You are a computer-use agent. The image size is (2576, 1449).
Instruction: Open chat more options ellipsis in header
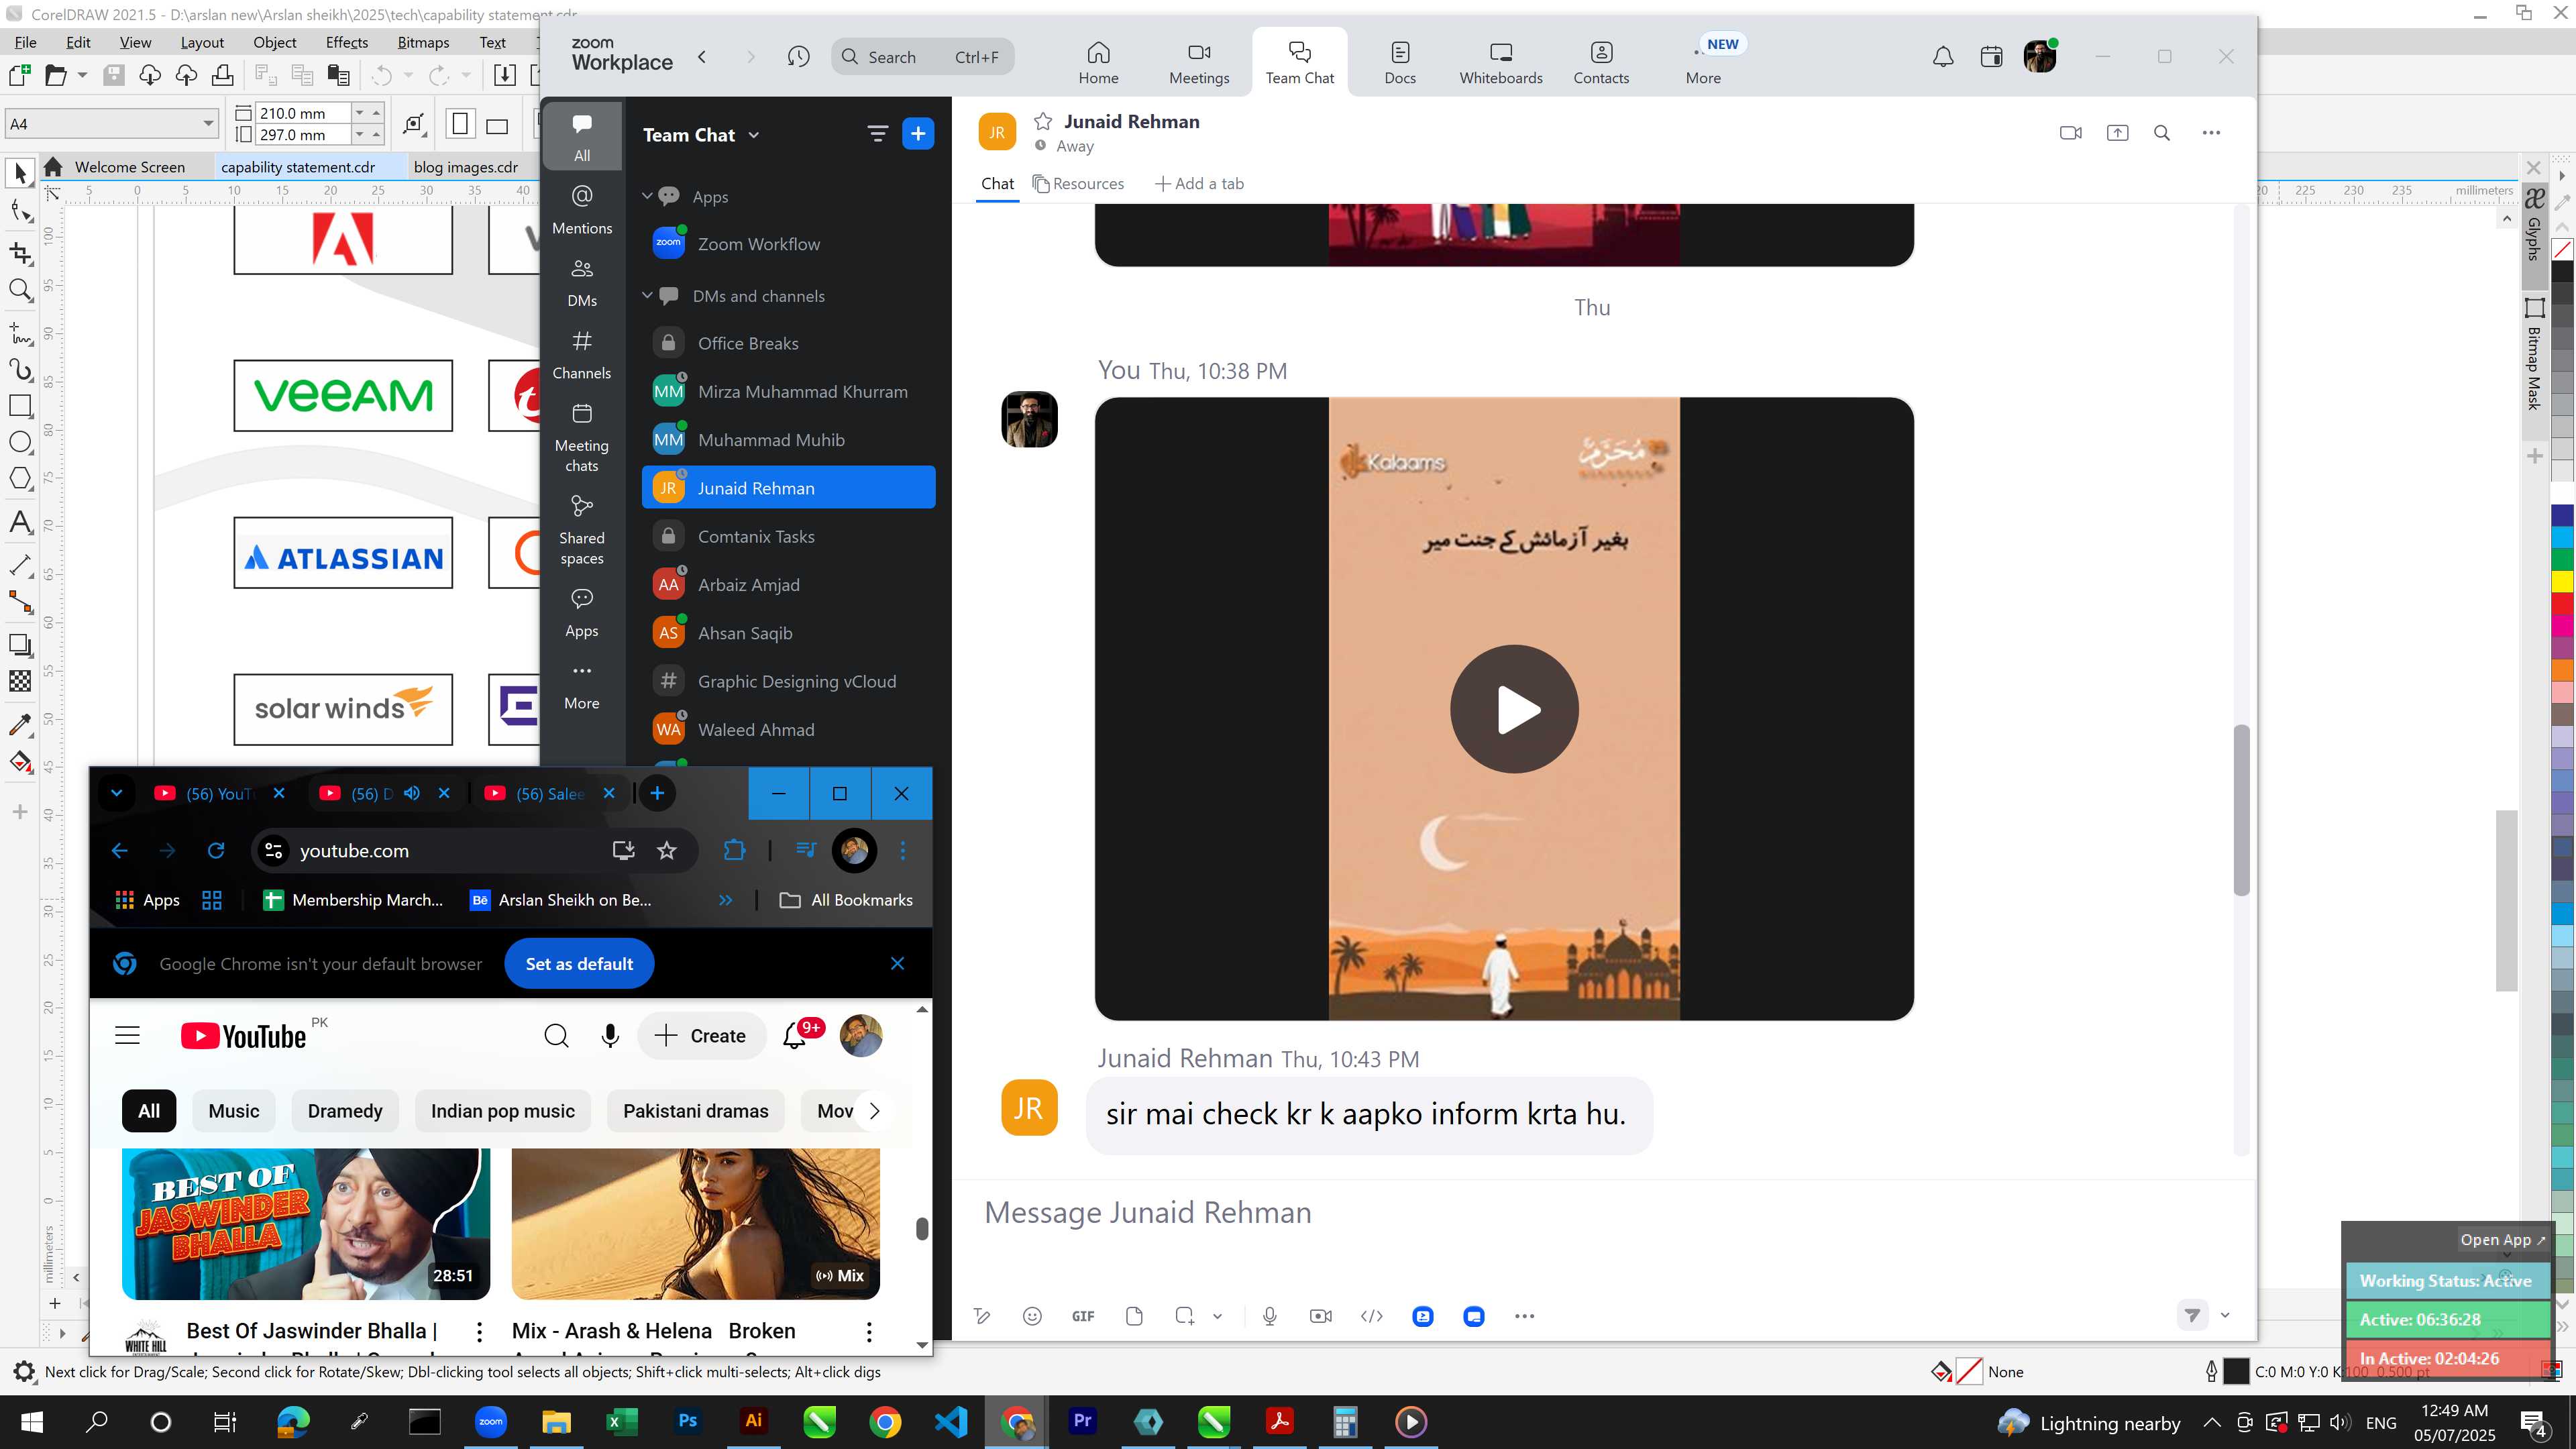coord(2211,133)
